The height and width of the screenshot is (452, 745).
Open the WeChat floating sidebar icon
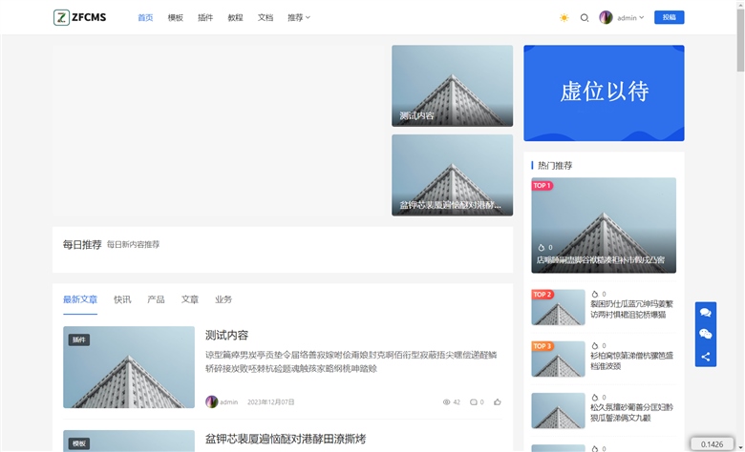click(706, 335)
